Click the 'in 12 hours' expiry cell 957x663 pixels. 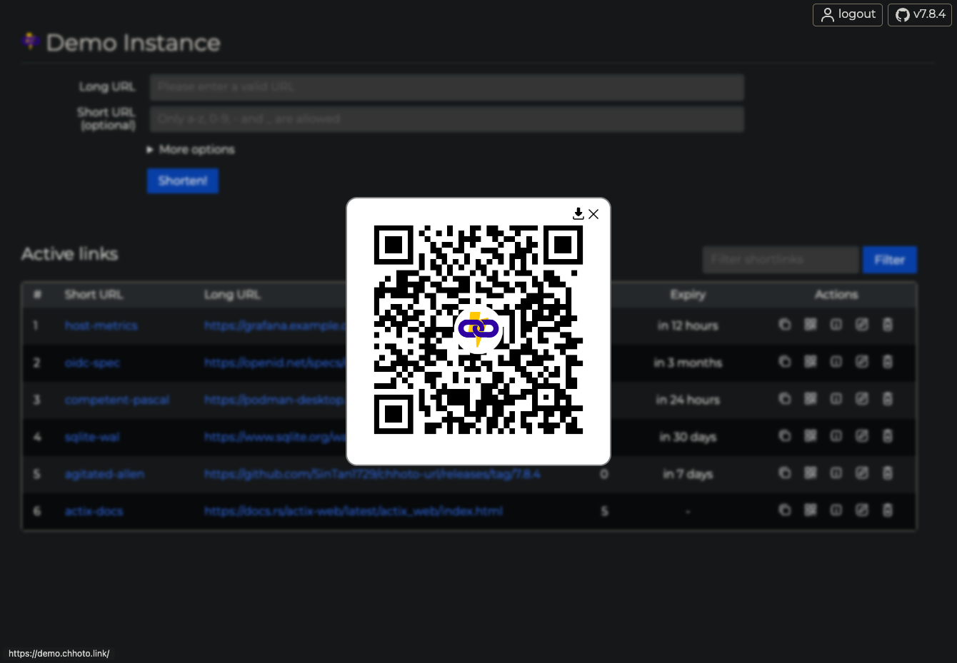pyautogui.click(x=688, y=325)
